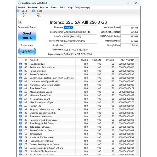157x157 pixels.
Task: Click the blue status orb for drive C:
Action: pyautogui.click(x=18, y=11)
